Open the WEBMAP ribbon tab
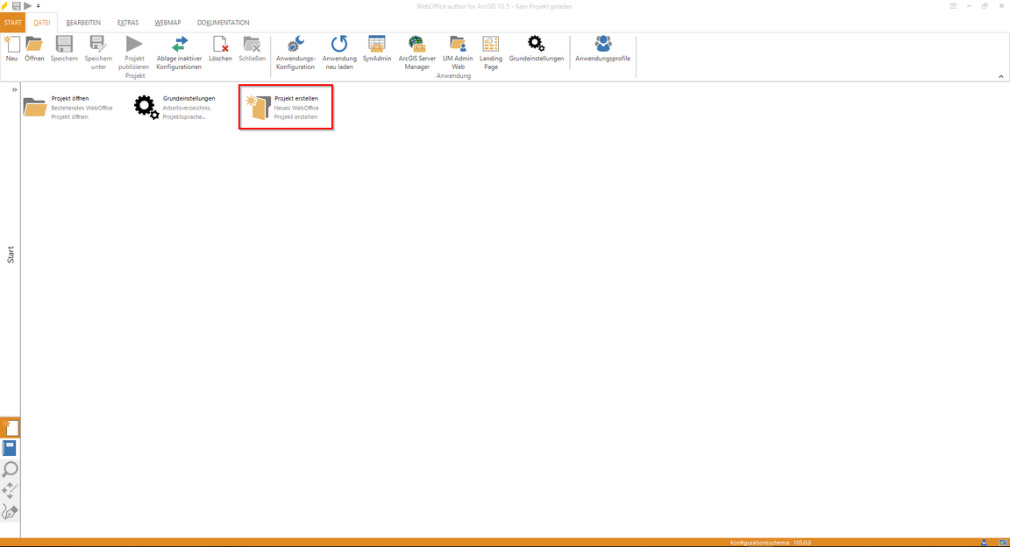 click(x=167, y=23)
